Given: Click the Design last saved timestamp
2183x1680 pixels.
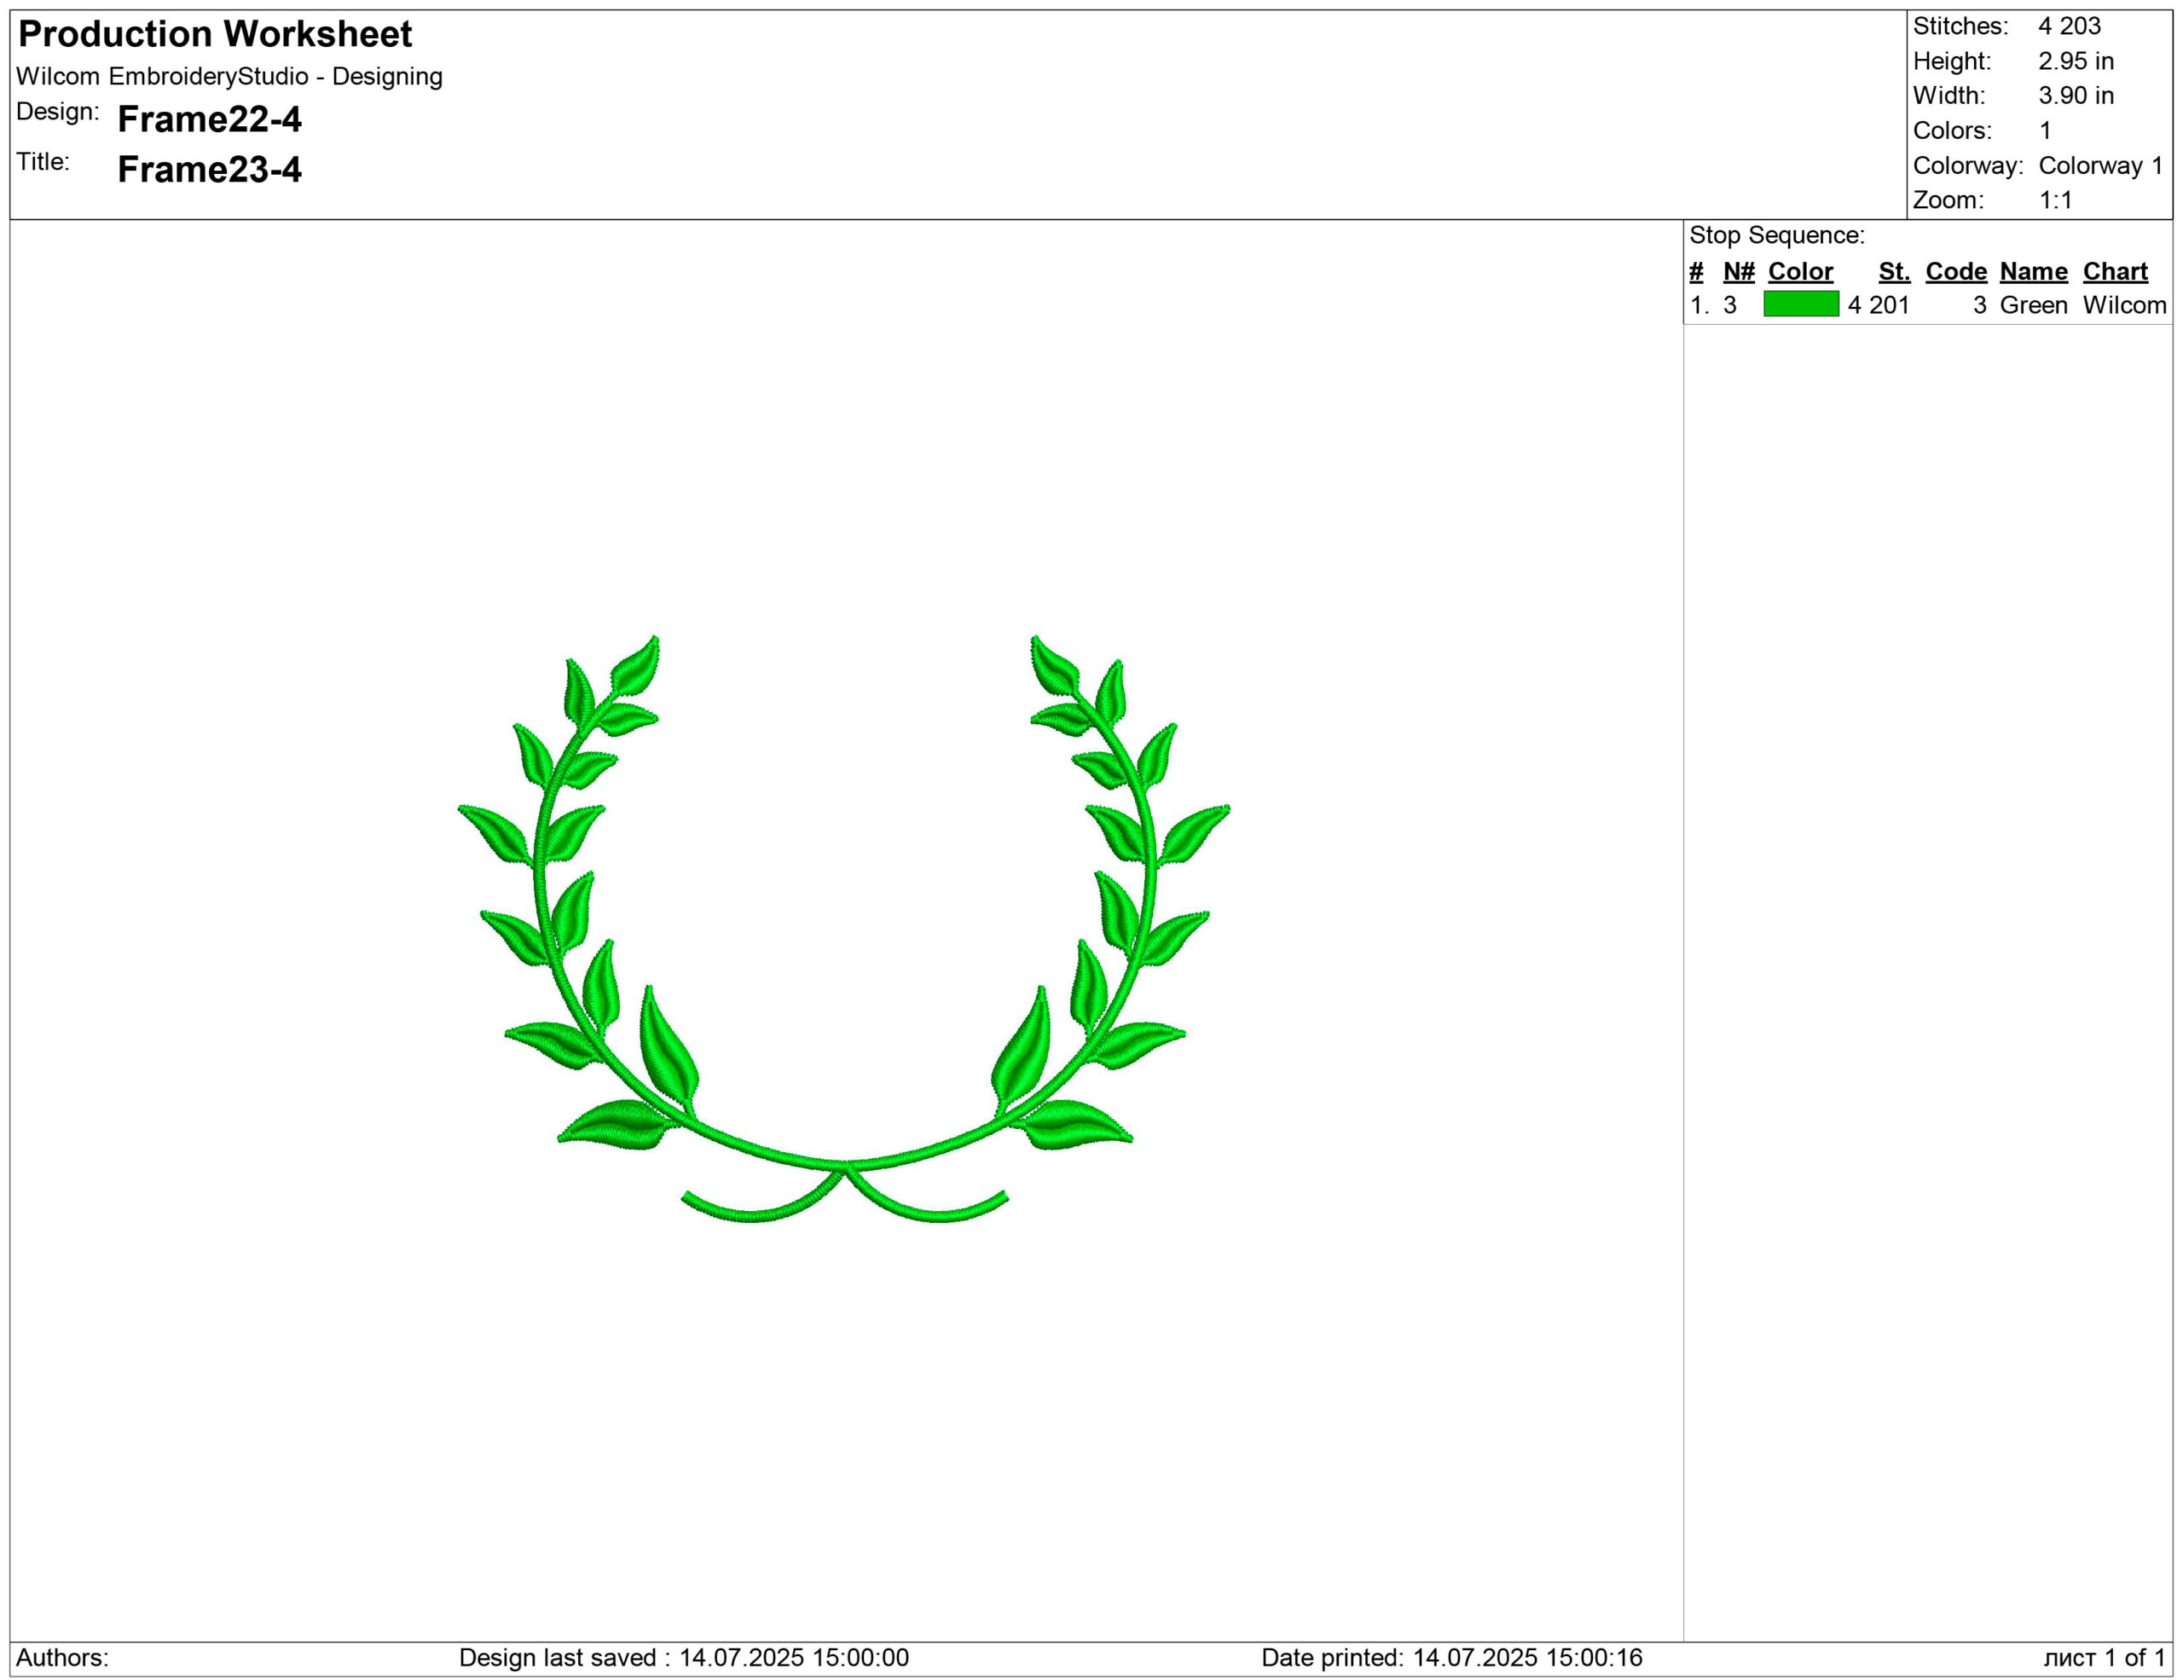Looking at the screenshot, I should tap(684, 1657).
